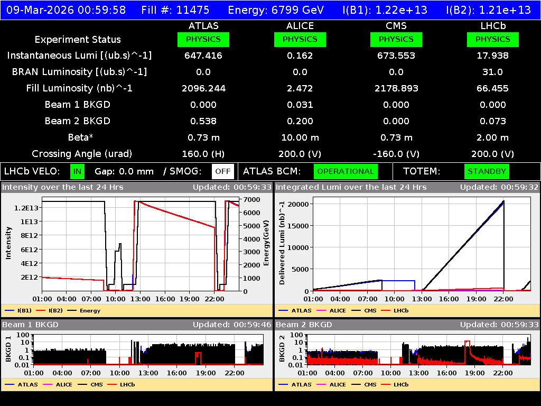The height and width of the screenshot is (406, 541).
Task: Click the ATLAS PHYSICS status badge
Action: tap(203, 39)
